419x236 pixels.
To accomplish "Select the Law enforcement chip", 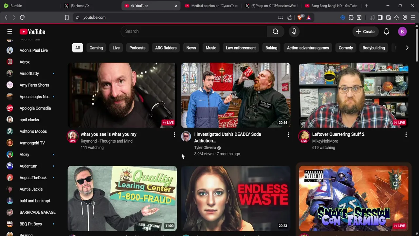I will click(241, 48).
